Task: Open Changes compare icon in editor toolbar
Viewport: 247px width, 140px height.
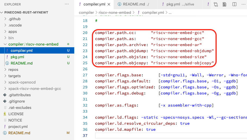Action: pyautogui.click(x=216, y=4)
